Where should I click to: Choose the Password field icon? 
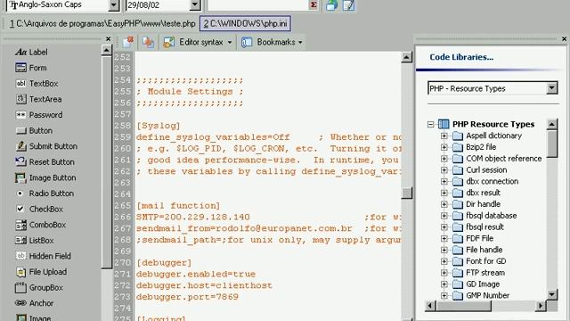pyautogui.click(x=20, y=115)
